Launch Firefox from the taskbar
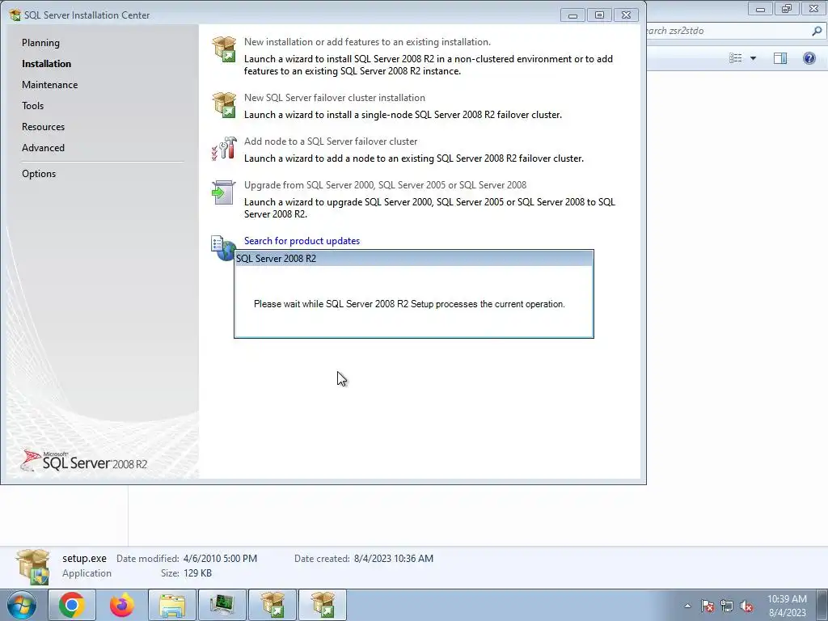828x621 pixels. pos(122,605)
